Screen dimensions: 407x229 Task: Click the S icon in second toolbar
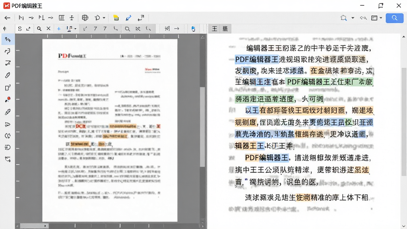tap(20, 29)
